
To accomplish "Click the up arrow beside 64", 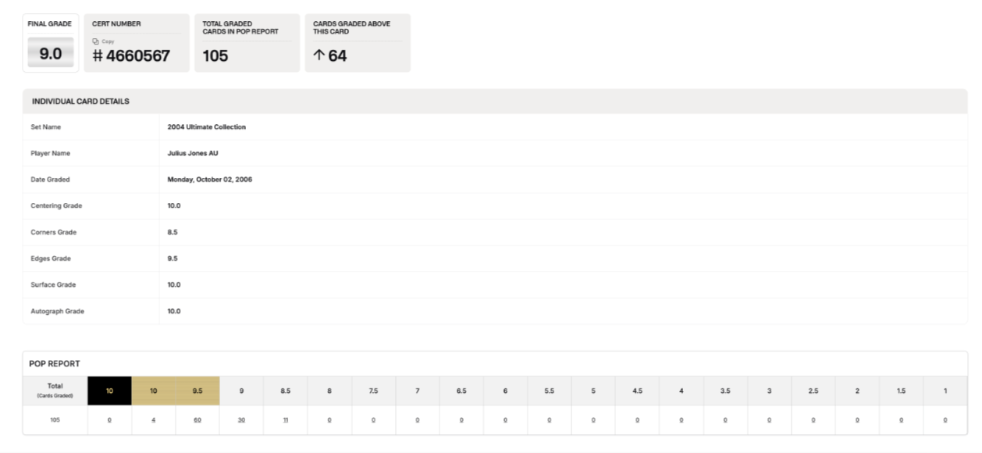I will pyautogui.click(x=318, y=55).
